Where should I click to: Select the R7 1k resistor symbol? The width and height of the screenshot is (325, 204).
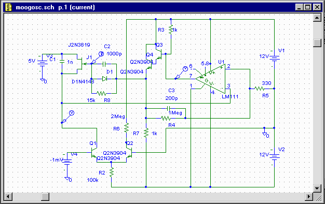click(146, 133)
